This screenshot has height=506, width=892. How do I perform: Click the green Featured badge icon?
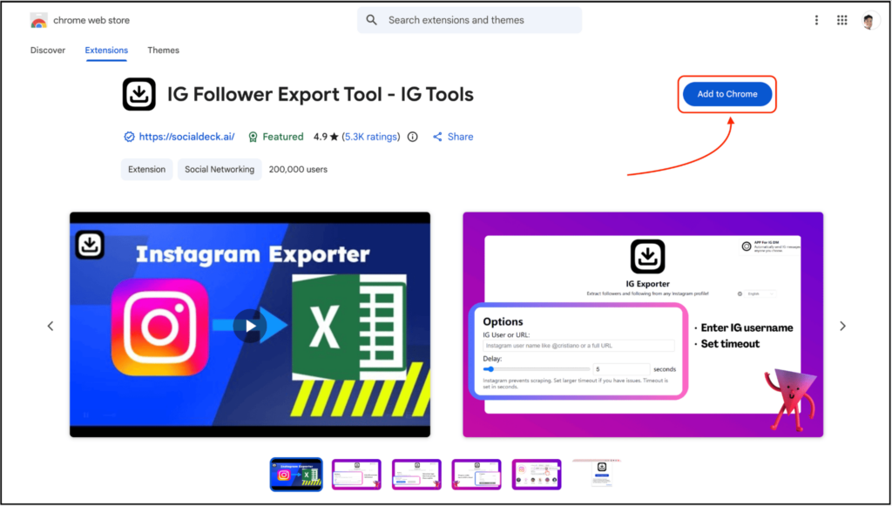[252, 136]
